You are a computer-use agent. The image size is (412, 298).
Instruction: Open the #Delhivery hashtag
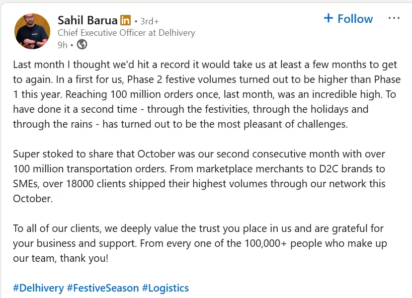pyautogui.click(x=38, y=288)
